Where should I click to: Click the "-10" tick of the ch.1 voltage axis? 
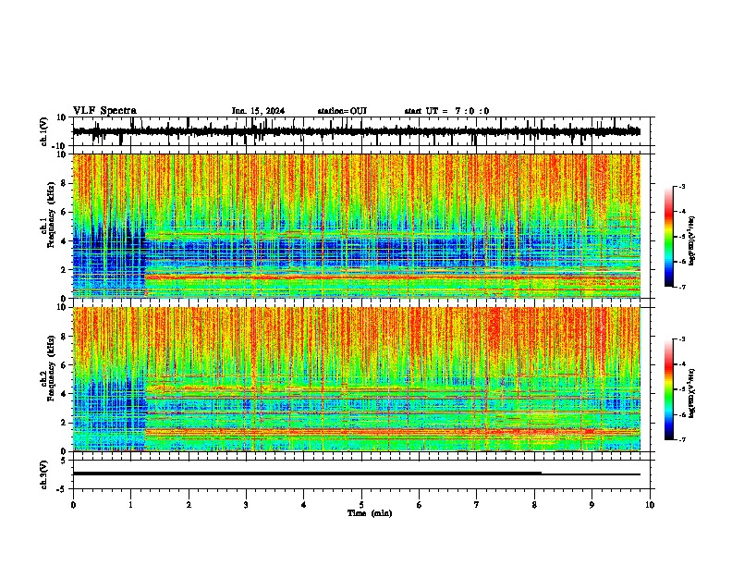(x=60, y=146)
